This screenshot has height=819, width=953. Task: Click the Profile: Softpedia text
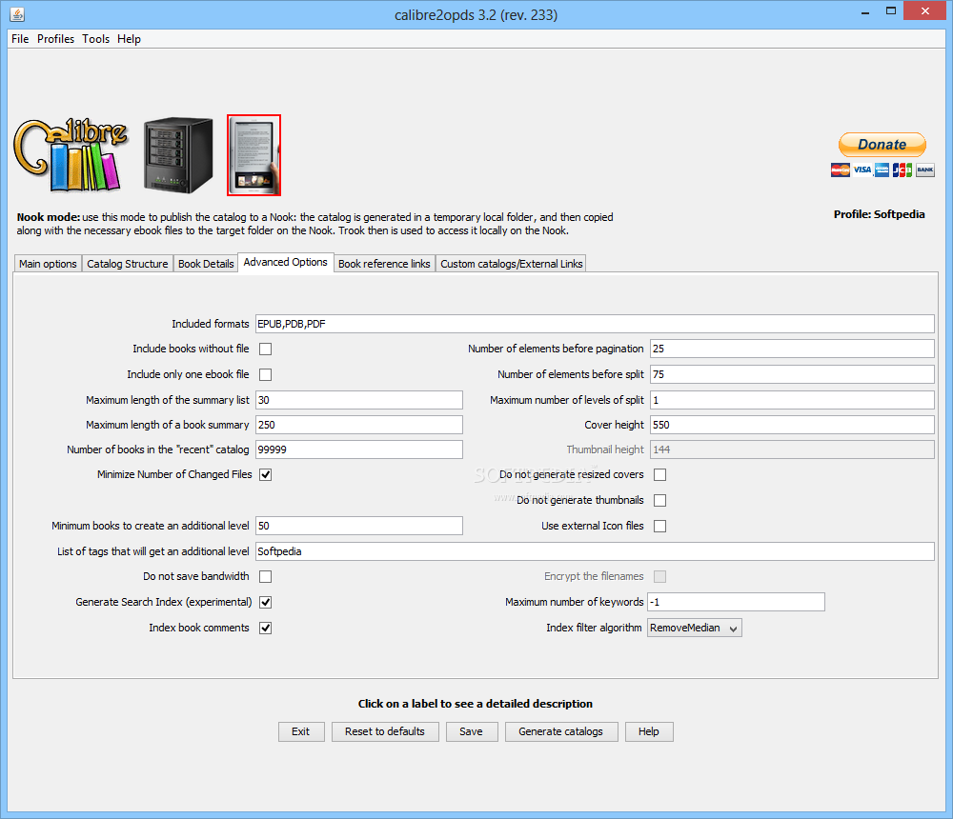pos(879,214)
